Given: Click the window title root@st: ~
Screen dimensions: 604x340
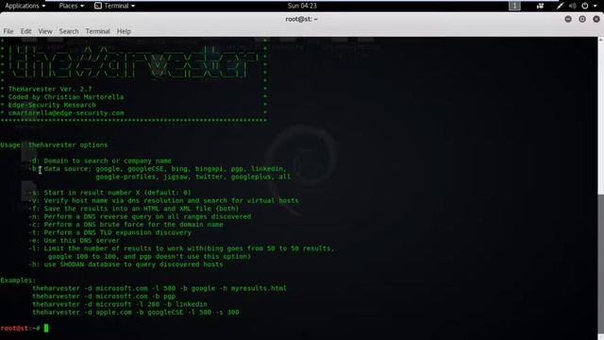Looking at the screenshot, I should tap(302, 19).
